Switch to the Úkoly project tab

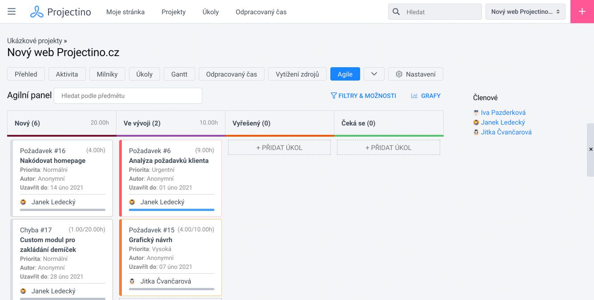144,74
